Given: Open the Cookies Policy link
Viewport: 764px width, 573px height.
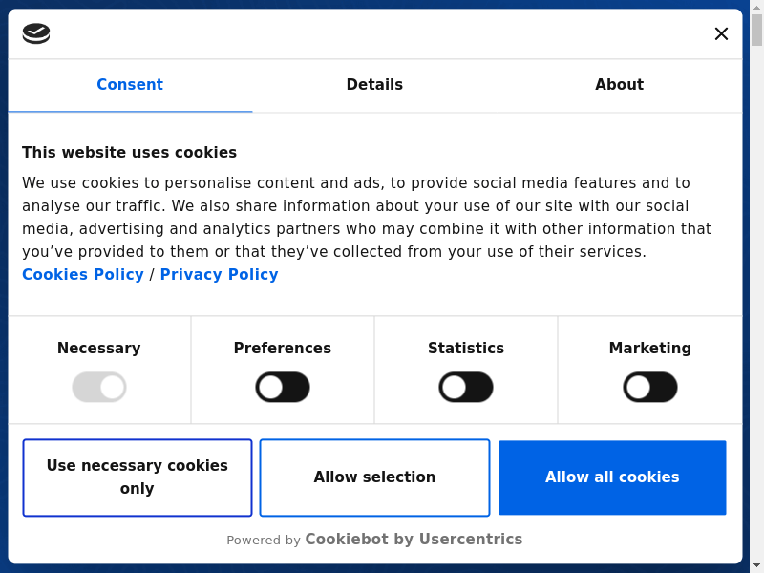Looking at the screenshot, I should point(83,275).
